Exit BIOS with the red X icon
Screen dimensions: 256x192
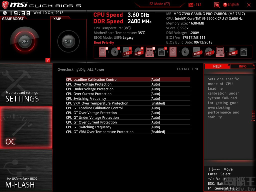click(x=249, y=5)
